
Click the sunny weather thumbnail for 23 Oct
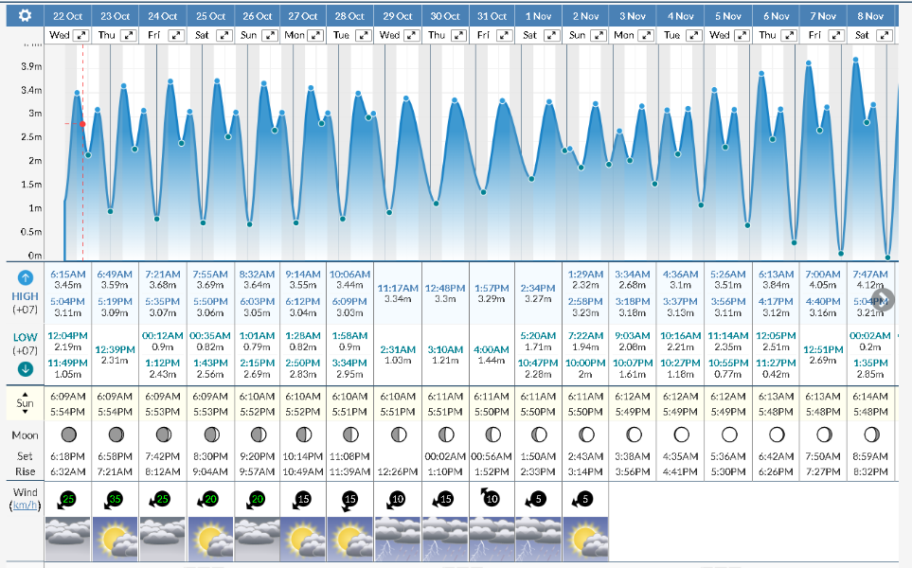(x=116, y=541)
